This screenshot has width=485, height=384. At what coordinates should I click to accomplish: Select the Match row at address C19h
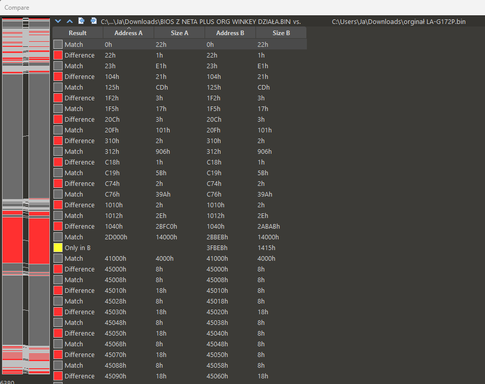(x=180, y=173)
